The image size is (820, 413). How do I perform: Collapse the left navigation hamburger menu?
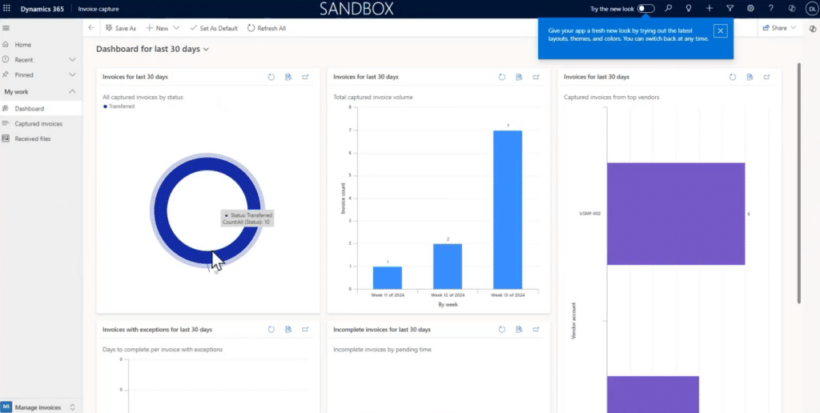pyautogui.click(x=6, y=28)
